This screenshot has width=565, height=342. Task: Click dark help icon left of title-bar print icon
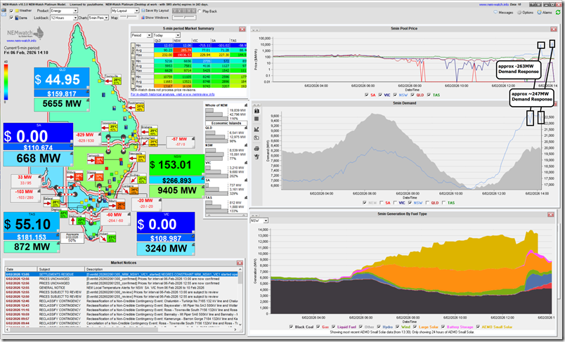533,5
